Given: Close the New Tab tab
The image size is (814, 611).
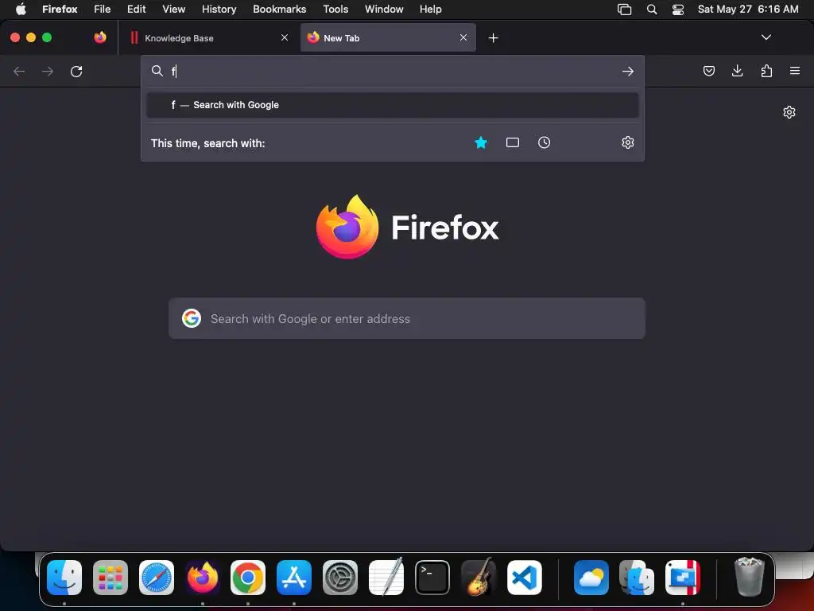Looking at the screenshot, I should 463,37.
